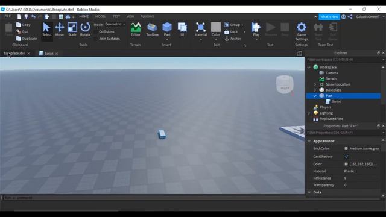Image resolution: width=386 pixels, height=217 pixels.
Task: Toggle the Join Surfaces checkbox
Action: point(96,39)
